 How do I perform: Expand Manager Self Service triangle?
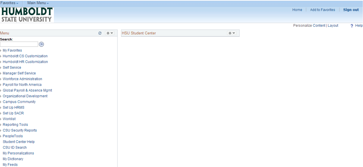point(1,74)
